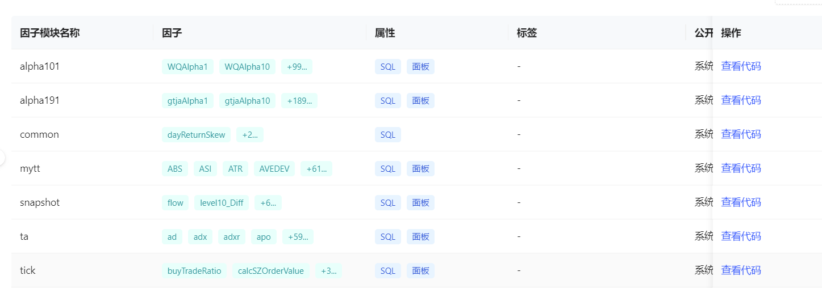Expand the +189... tag in alpha191 row
Screen dimensions: 822x288
[299, 101]
